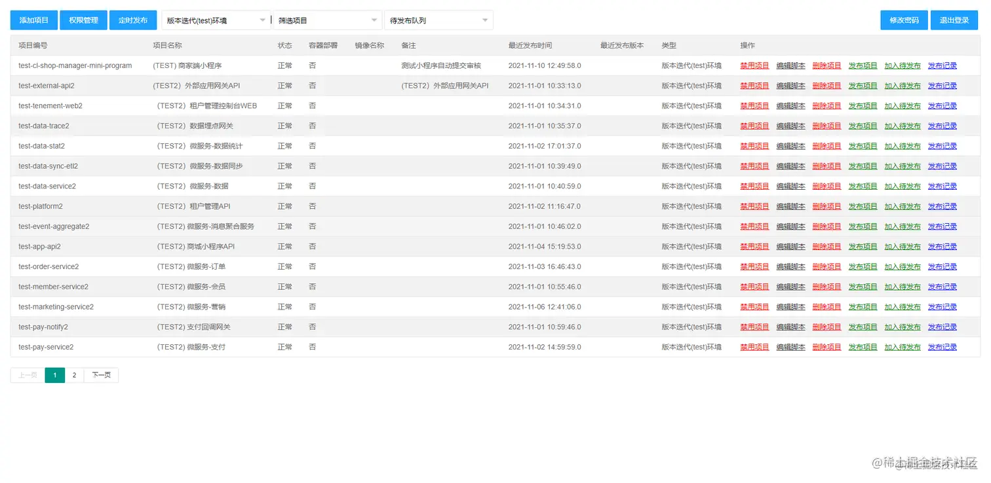Viewport: 991px width, 483px height.
Task: Delete project test-pay-service2
Action: pyautogui.click(x=826, y=348)
